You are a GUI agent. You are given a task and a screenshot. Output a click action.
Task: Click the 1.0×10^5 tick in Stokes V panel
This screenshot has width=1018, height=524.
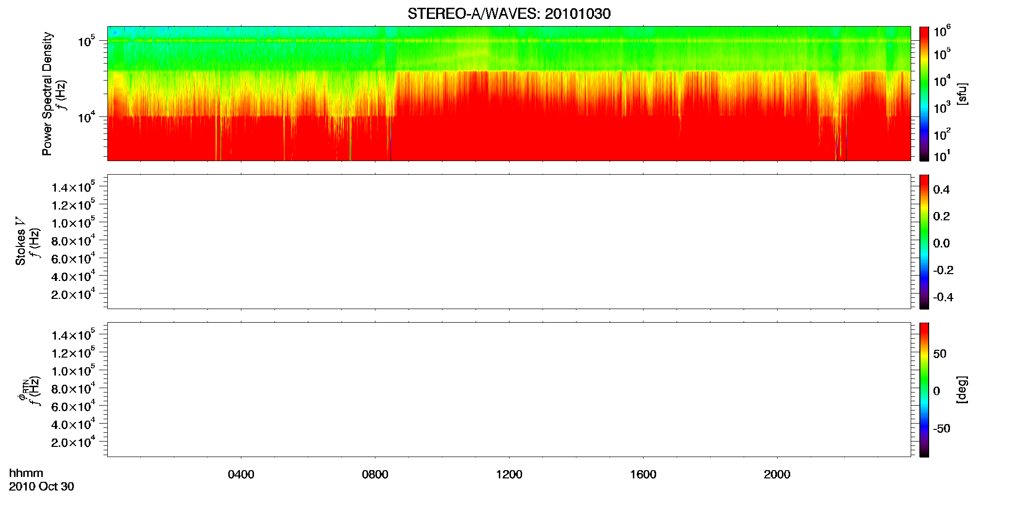tap(73, 223)
